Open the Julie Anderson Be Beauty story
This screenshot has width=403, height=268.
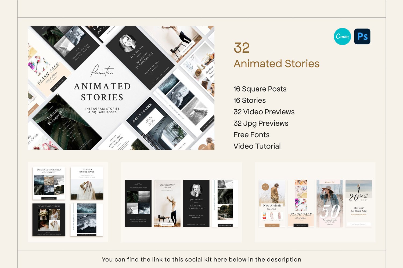tap(196, 203)
